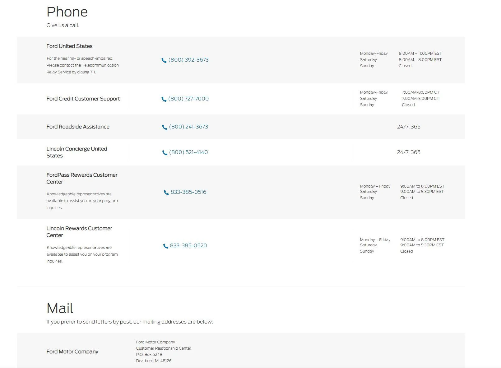The height and width of the screenshot is (368, 501).
Task: Click Lincoln Concierge '24/7, 365' hours
Action: pos(409,152)
